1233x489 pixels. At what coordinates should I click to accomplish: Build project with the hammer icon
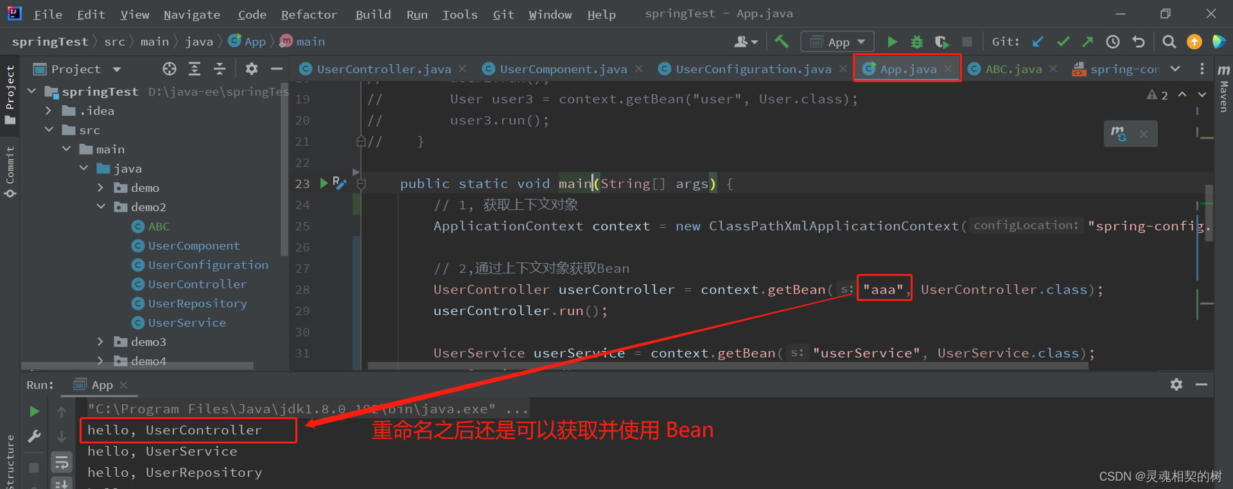(782, 42)
